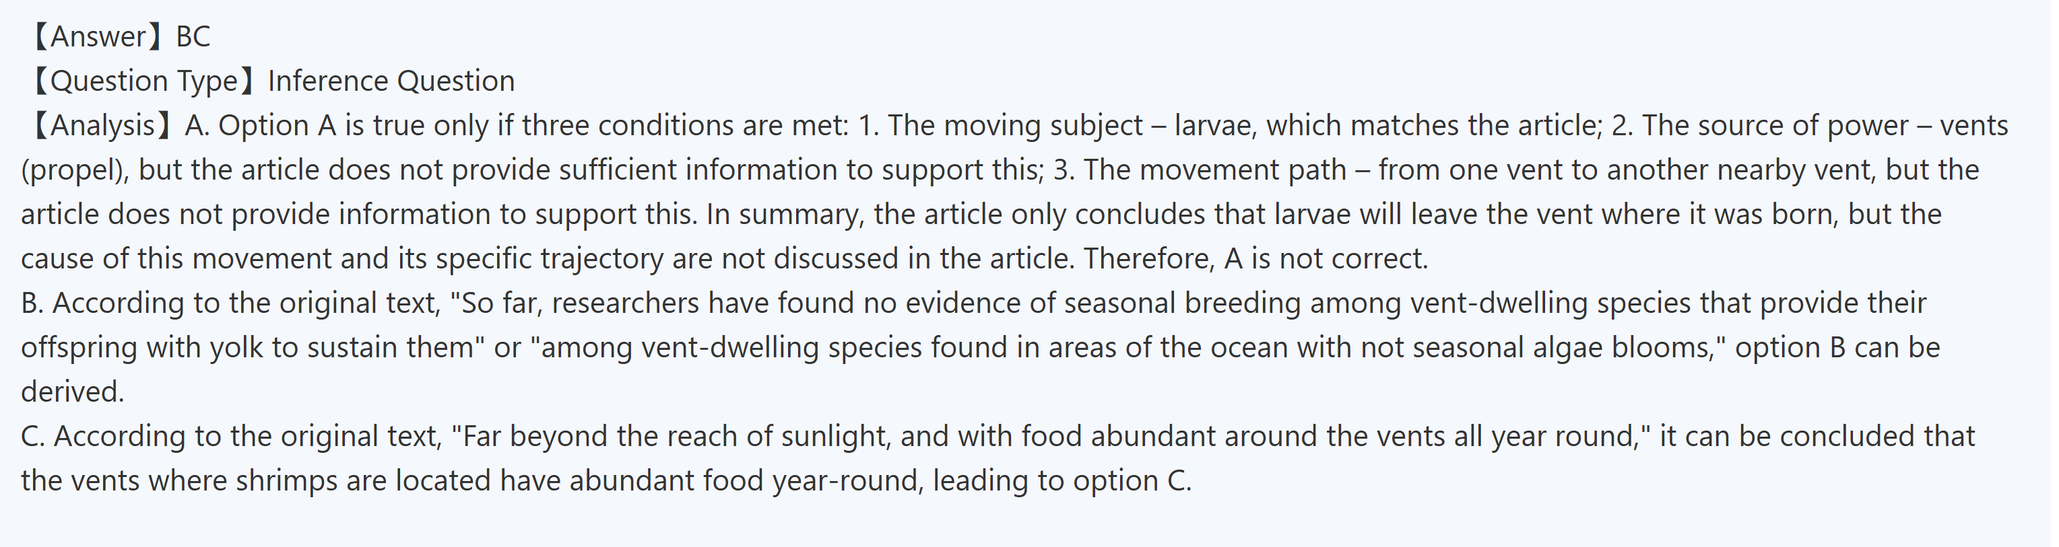Click the answer text BC
This screenshot has height=547, width=2059.
193,37
